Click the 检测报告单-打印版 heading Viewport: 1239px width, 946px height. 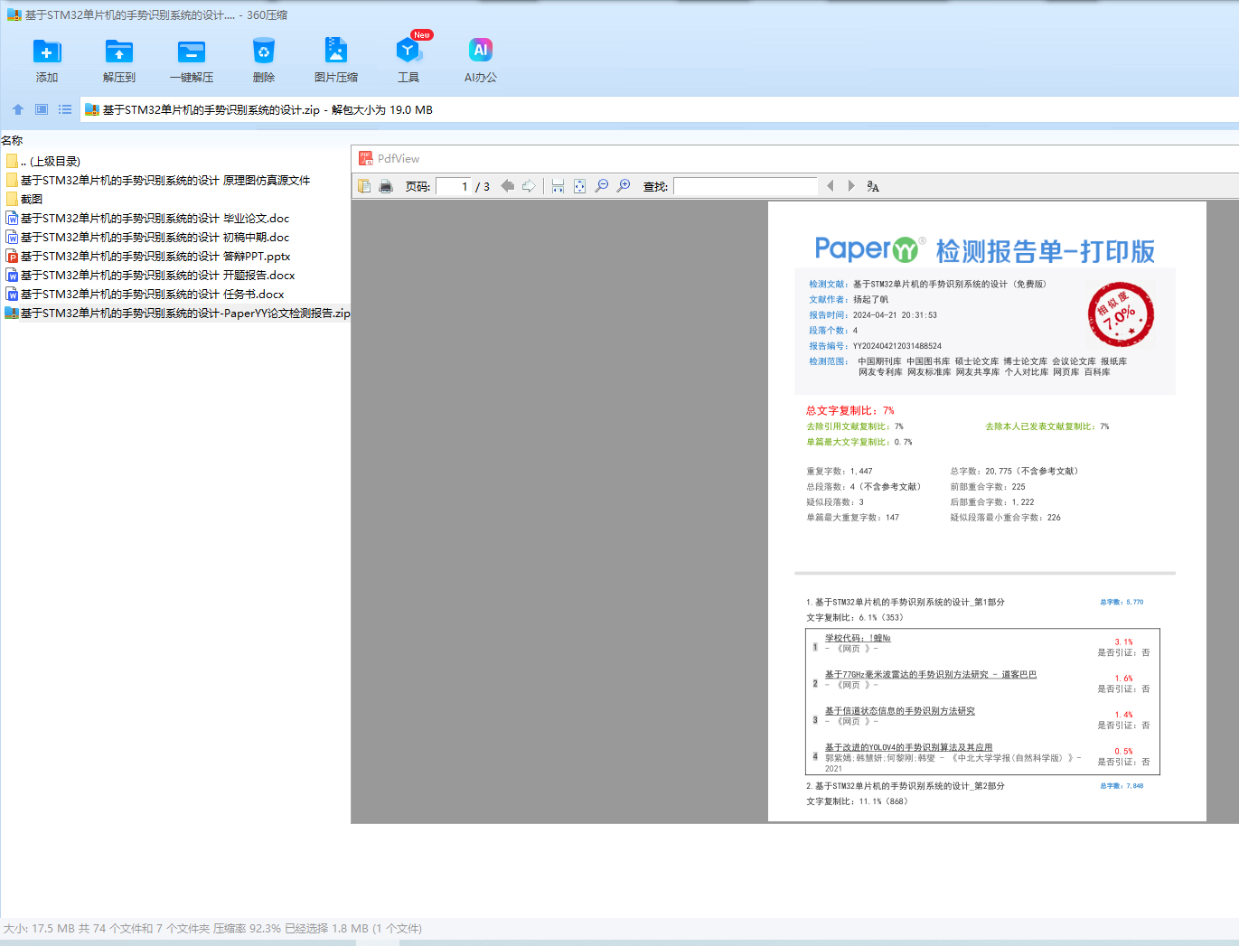[x=1046, y=251]
